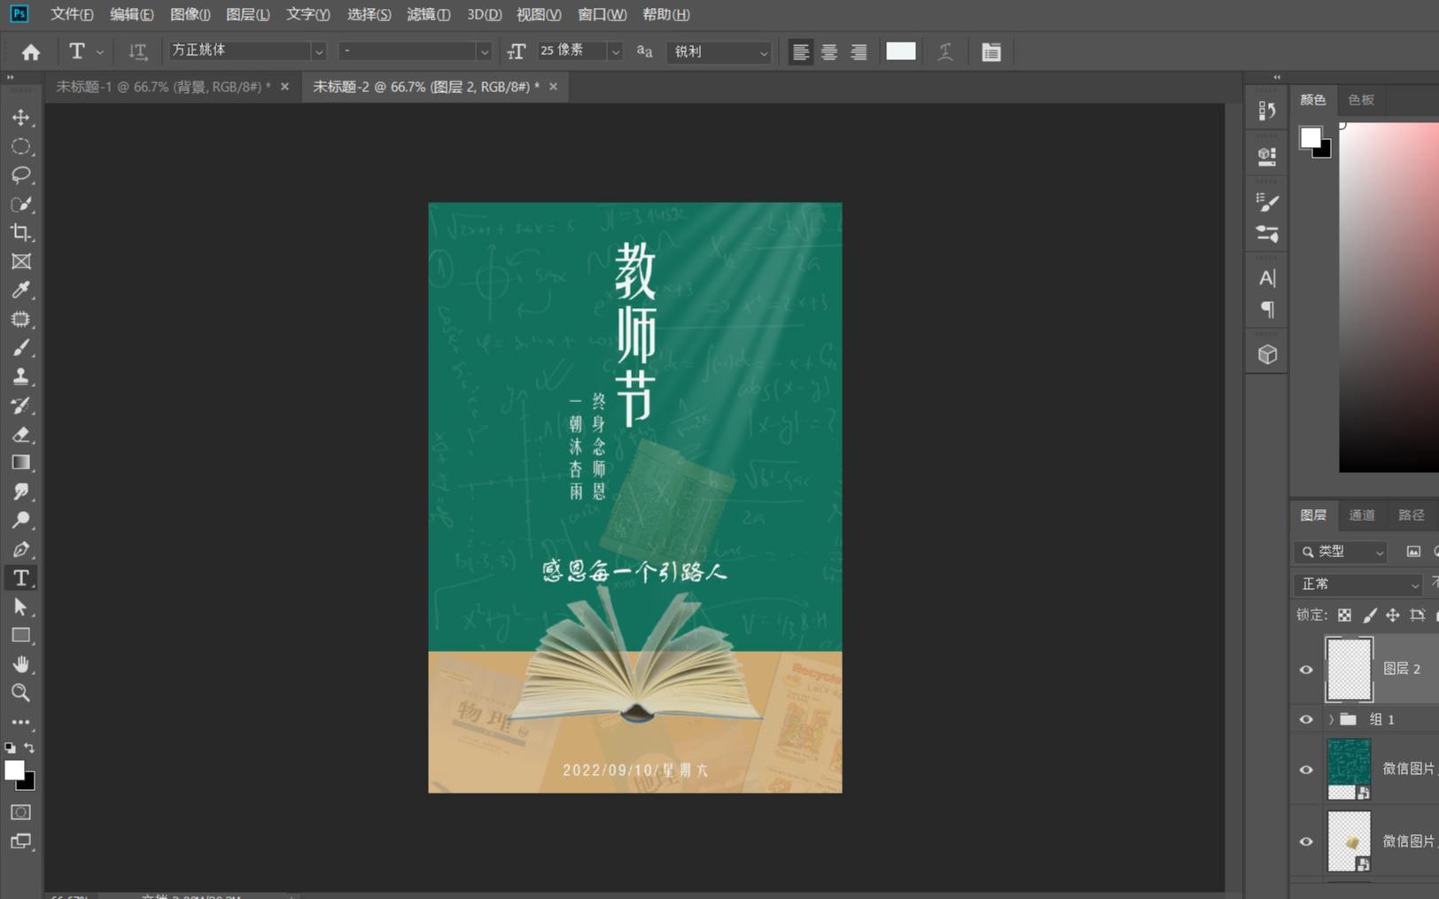Click the Home icon in options bar
The image size is (1439, 899).
(31, 52)
